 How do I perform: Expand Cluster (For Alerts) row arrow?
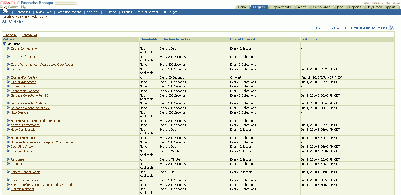tap(8, 77)
